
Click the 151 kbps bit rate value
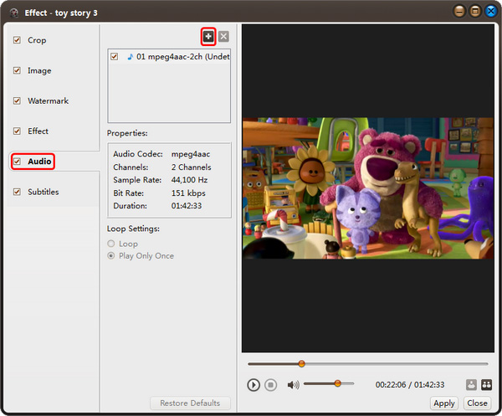[x=188, y=193]
